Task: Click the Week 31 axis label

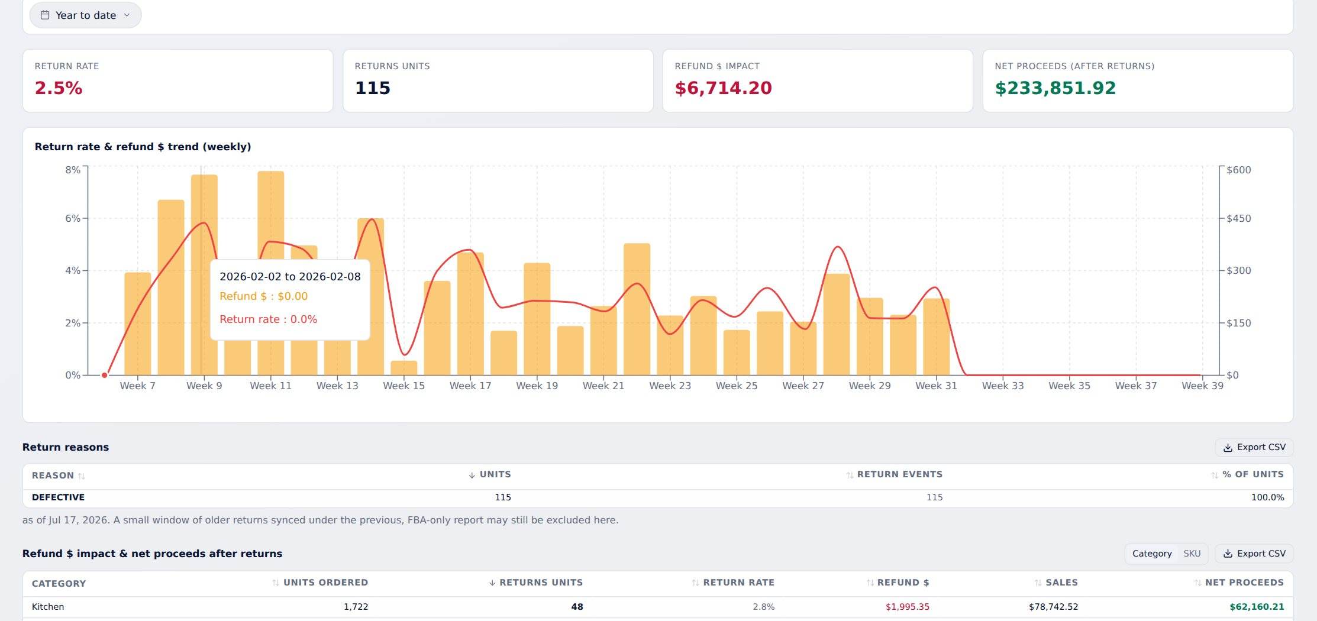Action: (936, 386)
